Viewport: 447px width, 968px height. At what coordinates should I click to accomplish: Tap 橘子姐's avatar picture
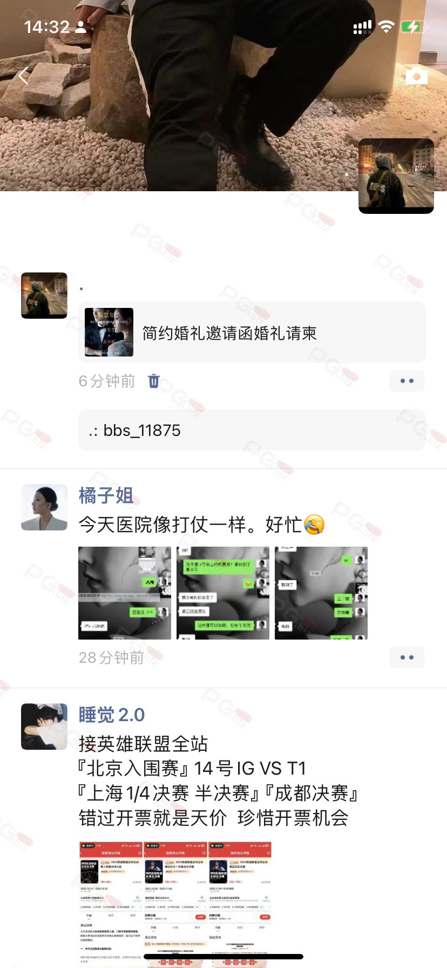click(x=44, y=507)
